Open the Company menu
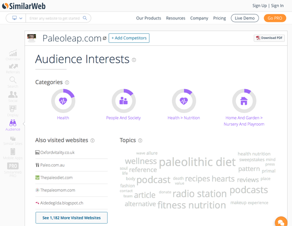The image size is (292, 226). pos(199,18)
